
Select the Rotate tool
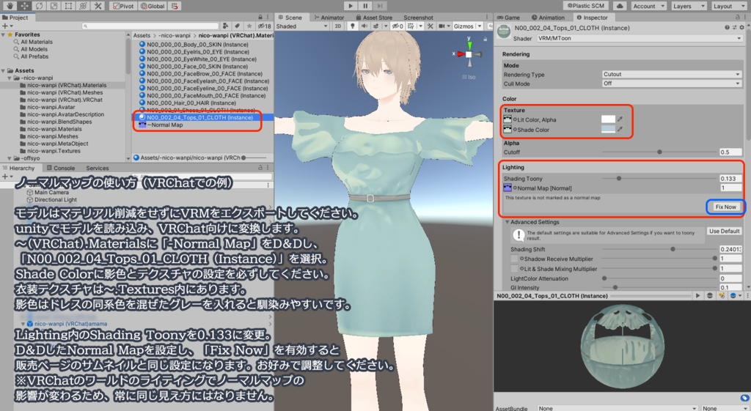(40, 6)
